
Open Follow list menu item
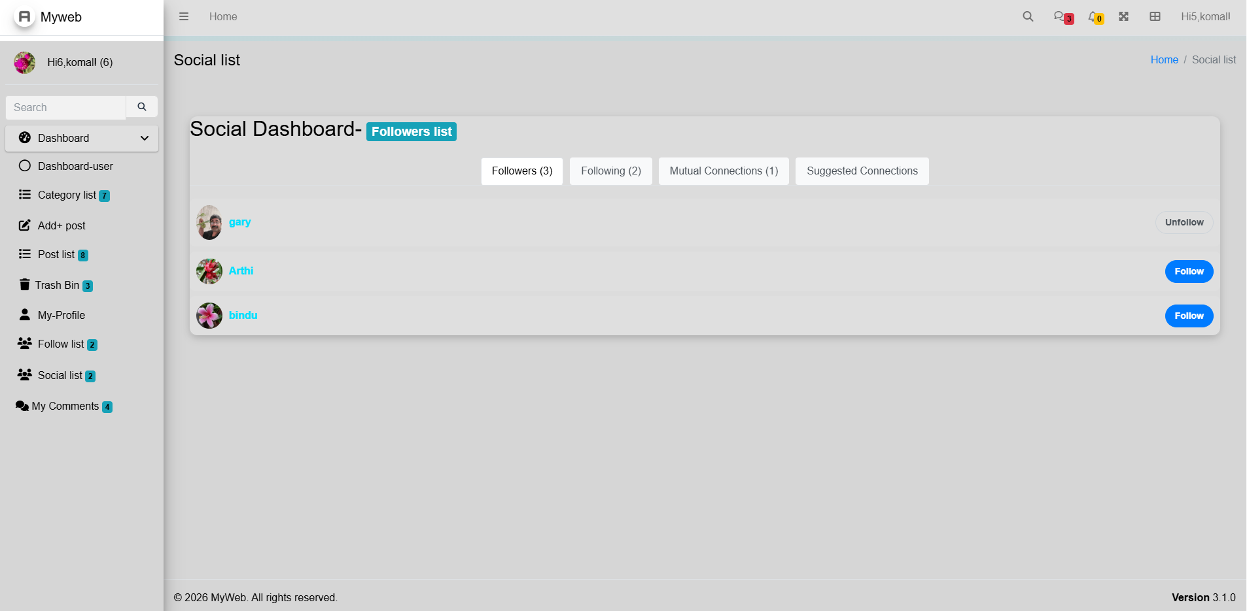point(82,344)
